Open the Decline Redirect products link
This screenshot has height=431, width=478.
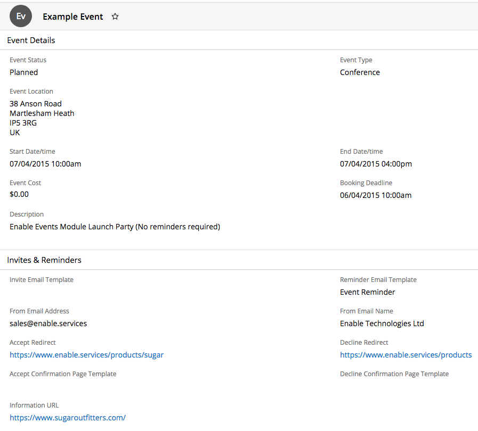(x=406, y=355)
